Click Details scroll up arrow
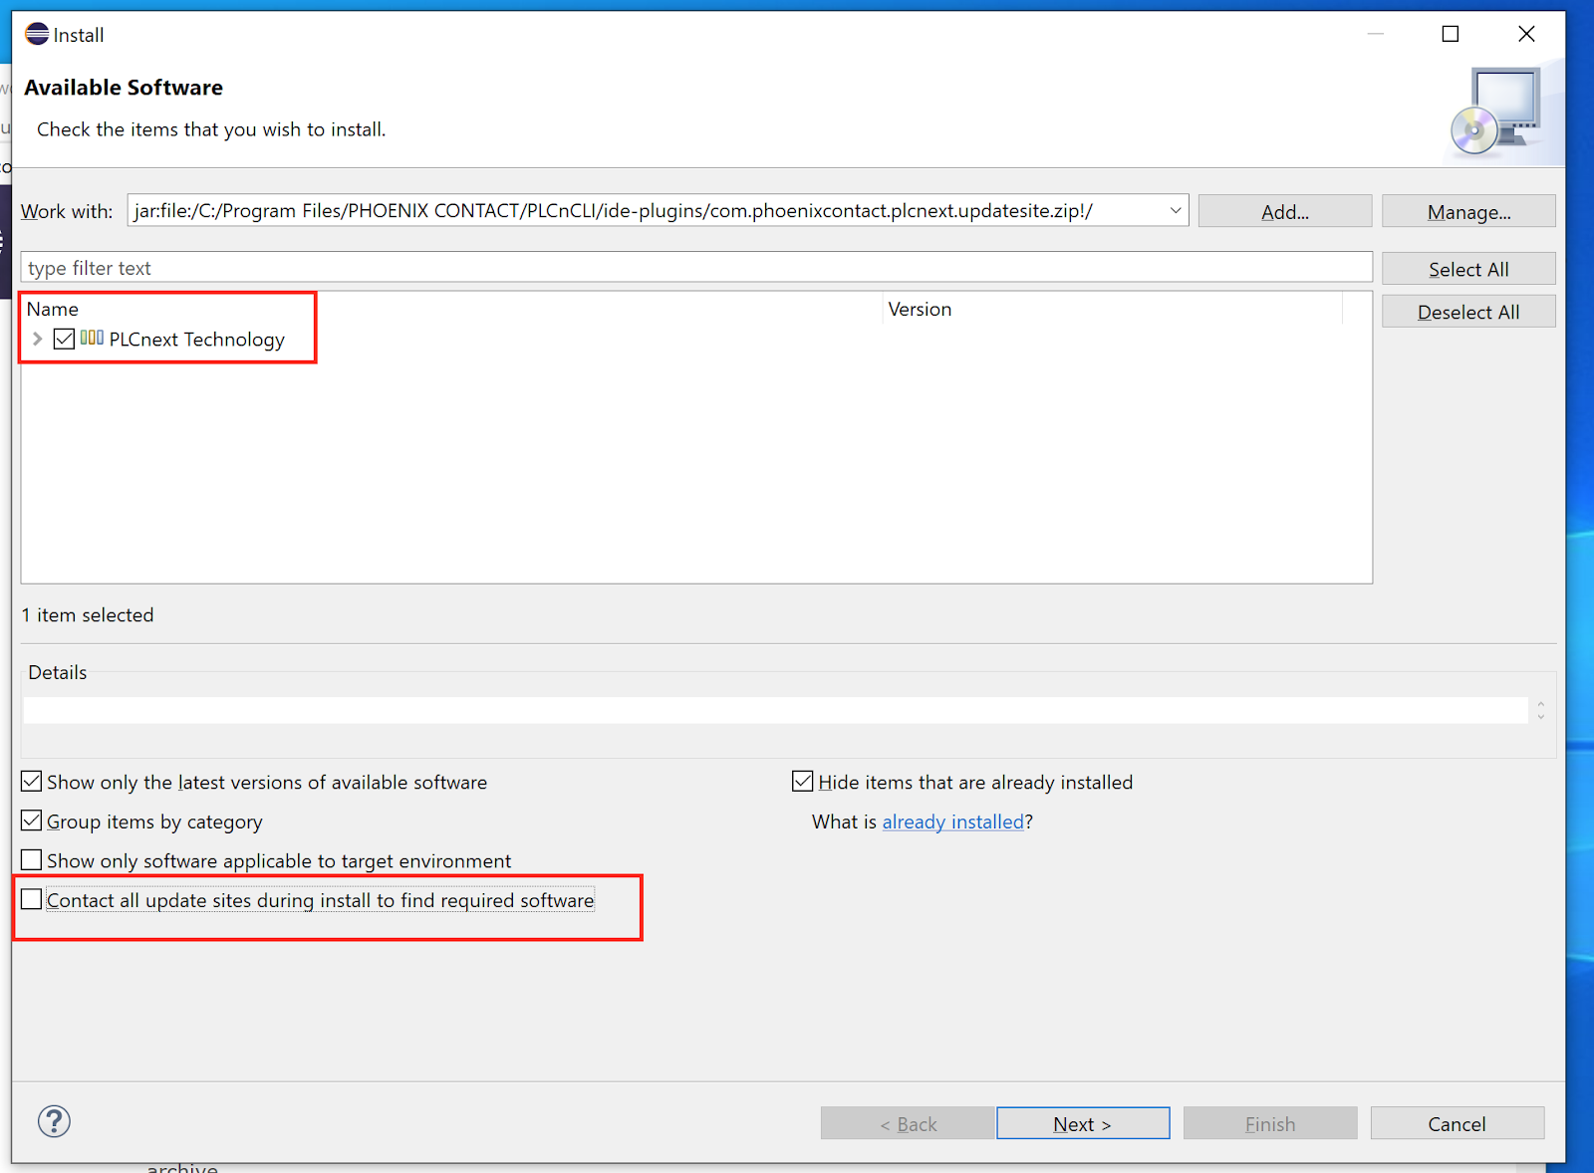1594x1173 pixels. [1541, 704]
